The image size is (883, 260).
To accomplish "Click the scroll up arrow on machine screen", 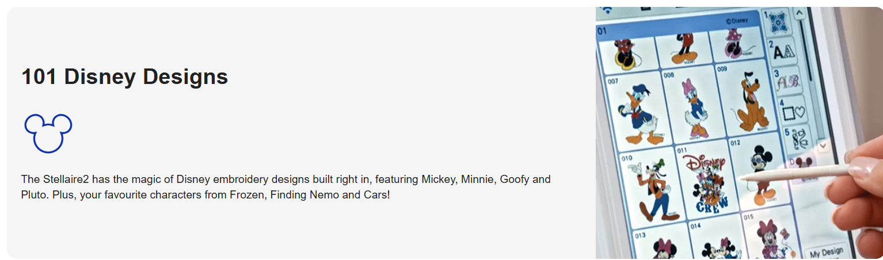I will (x=799, y=13).
